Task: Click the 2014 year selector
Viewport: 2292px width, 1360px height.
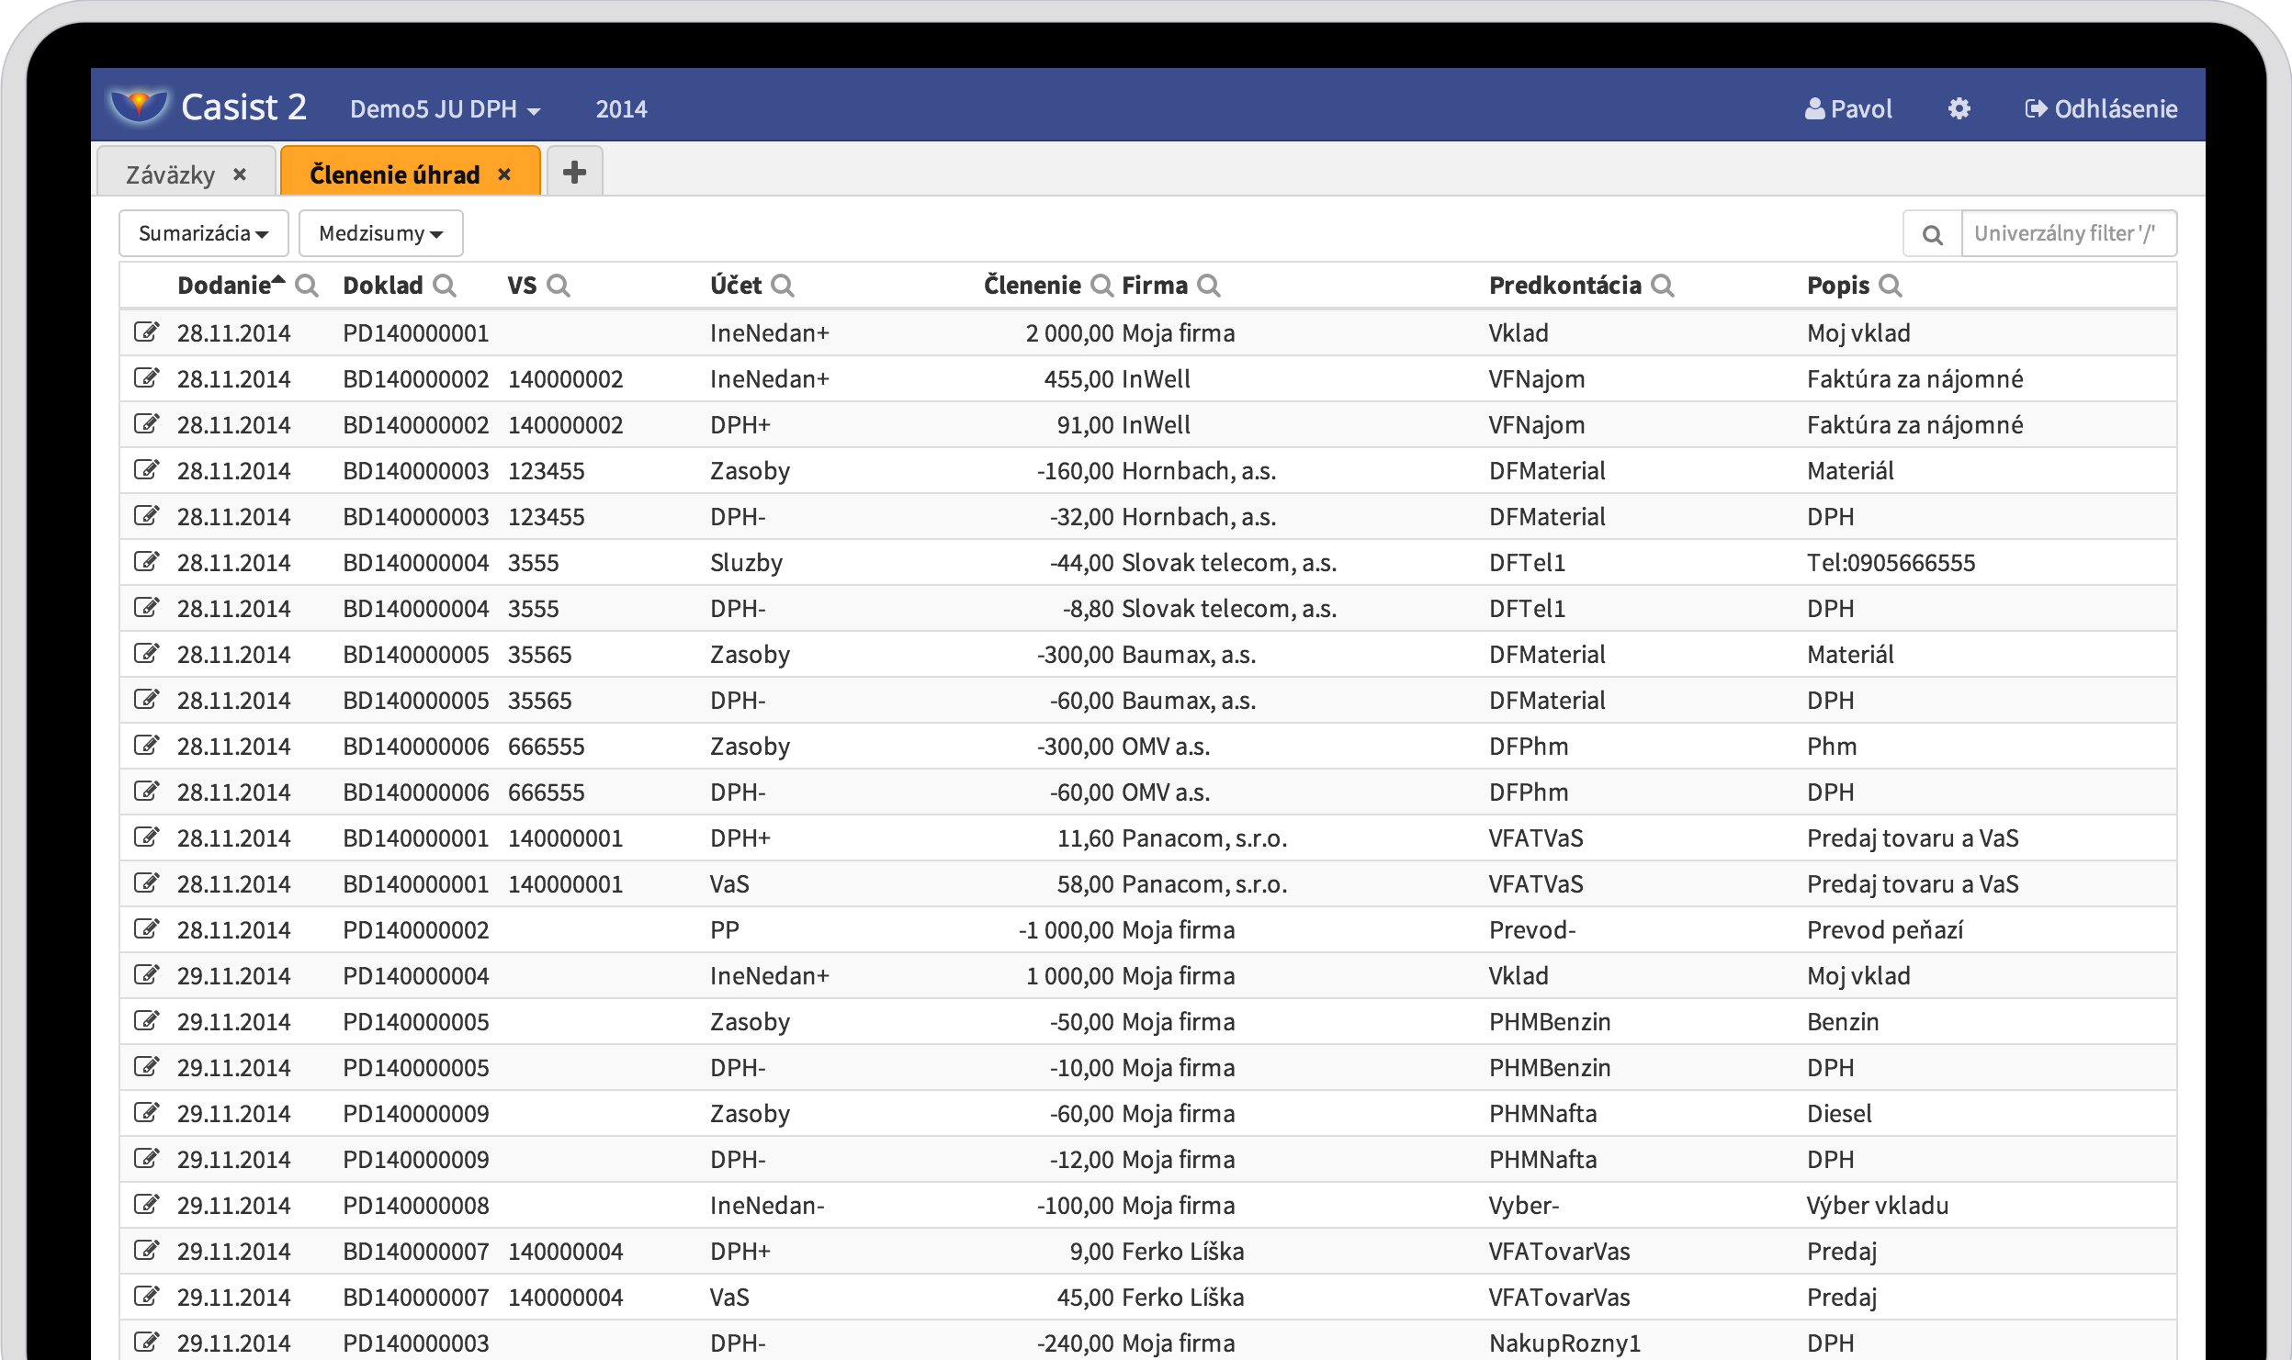Action: coord(621,109)
